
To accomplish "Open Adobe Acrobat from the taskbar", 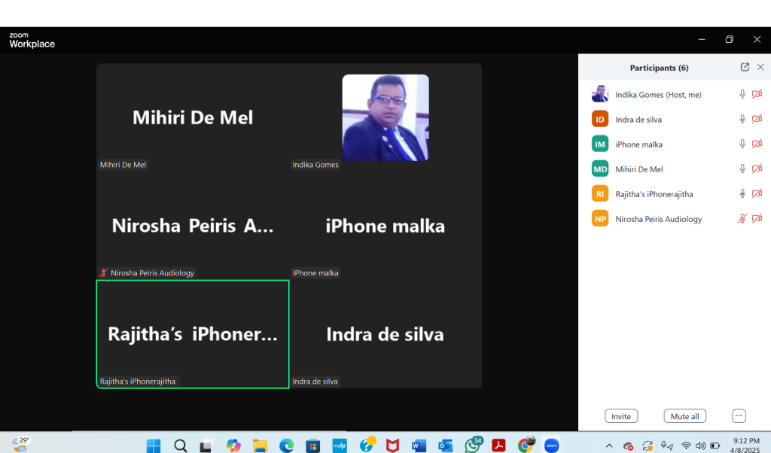I will [x=498, y=445].
